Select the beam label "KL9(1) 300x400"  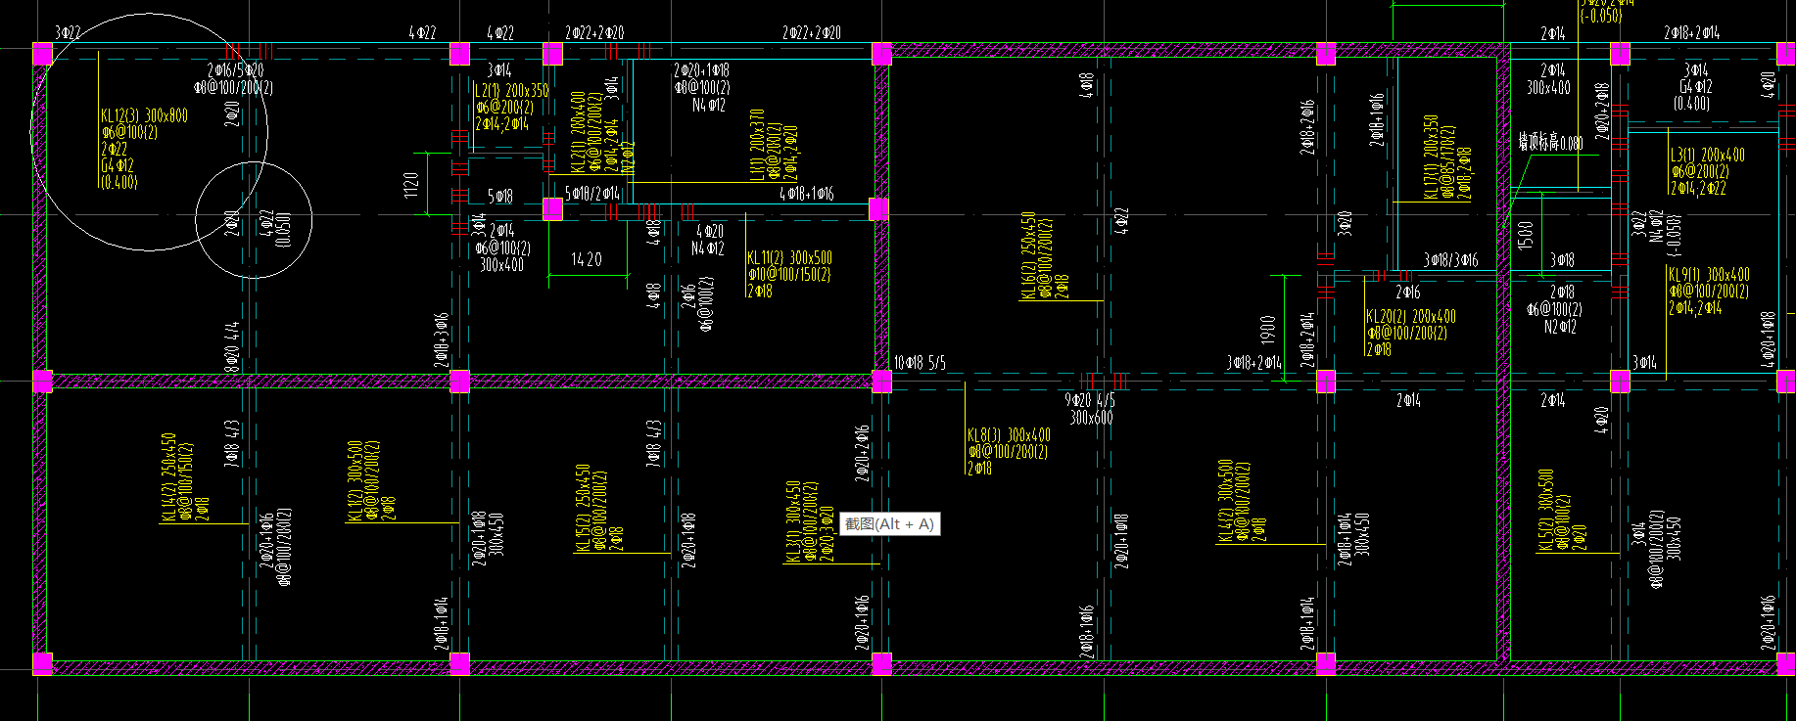pyautogui.click(x=1709, y=275)
